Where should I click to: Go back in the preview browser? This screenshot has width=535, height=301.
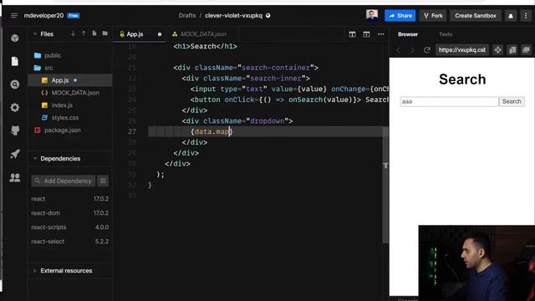point(398,50)
